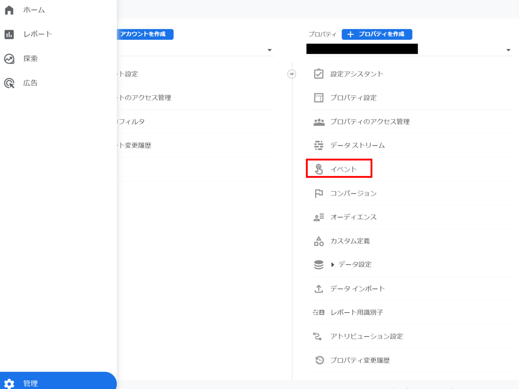Open the account selector dropdown arrow

coord(269,50)
